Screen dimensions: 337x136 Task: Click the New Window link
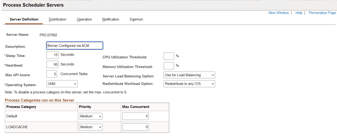279,13
